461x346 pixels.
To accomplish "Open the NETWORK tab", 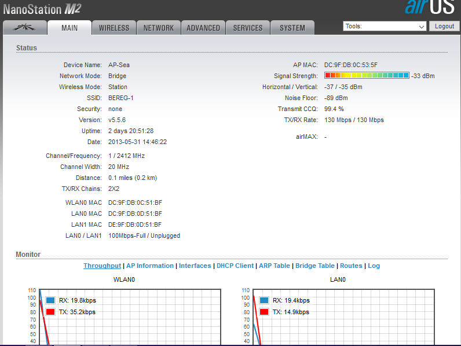I will click(x=159, y=28).
